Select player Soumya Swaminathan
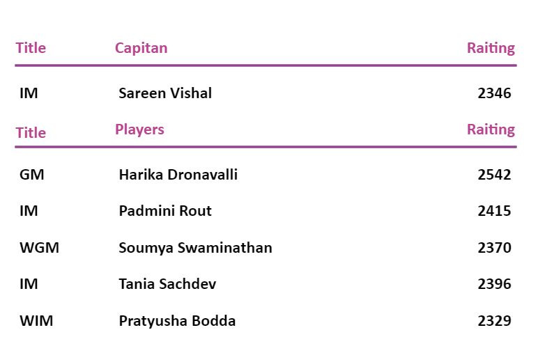 (x=195, y=248)
